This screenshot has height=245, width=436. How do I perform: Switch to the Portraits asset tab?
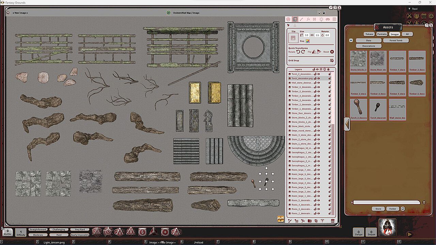pos(382,34)
